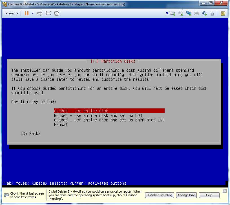Click the keyboard hint icon
This screenshot has height=205, width=230.
click(x=6, y=195)
